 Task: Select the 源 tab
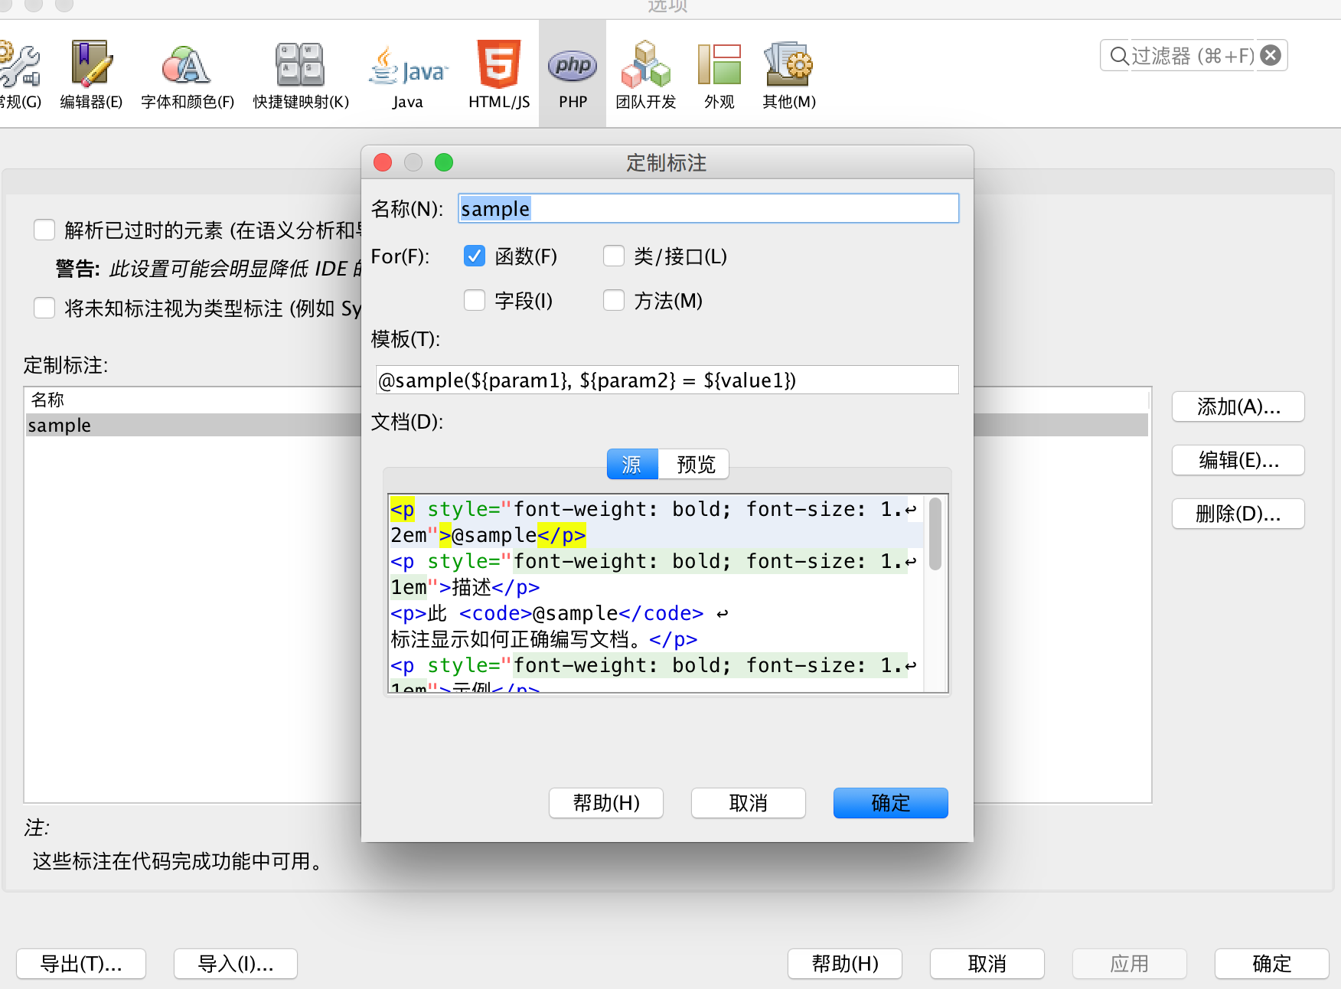[631, 464]
